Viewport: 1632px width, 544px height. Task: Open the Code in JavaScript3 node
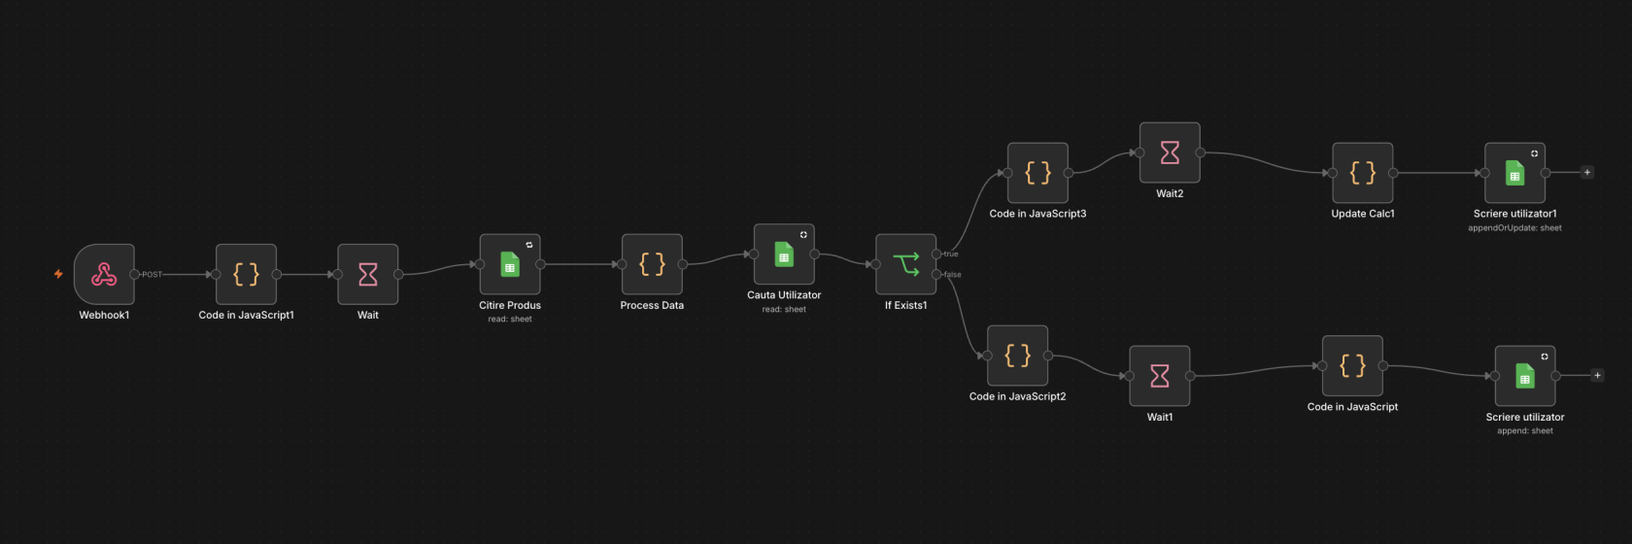[x=1037, y=173]
